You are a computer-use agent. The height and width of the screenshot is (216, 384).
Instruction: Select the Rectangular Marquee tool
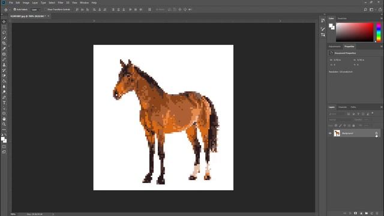coord(4,27)
